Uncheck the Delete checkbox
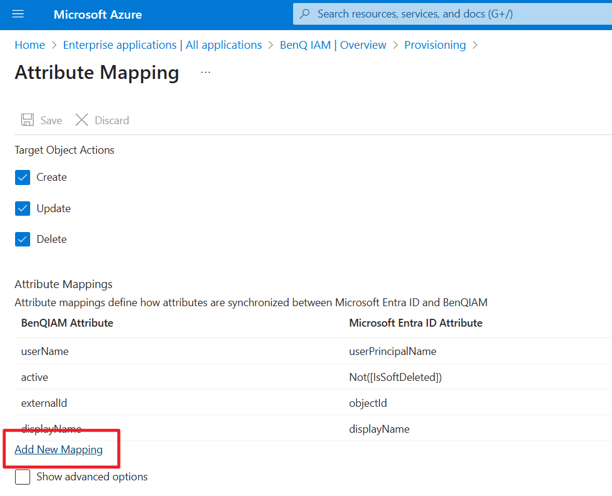This screenshot has height=496, width=612. pyautogui.click(x=23, y=239)
